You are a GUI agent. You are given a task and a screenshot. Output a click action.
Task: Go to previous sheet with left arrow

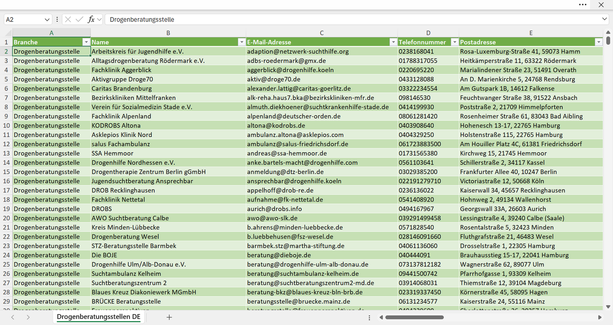[13, 317]
